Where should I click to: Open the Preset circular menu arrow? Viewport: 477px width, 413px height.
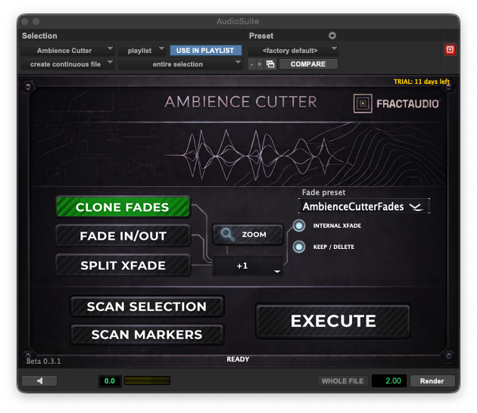[x=332, y=36]
